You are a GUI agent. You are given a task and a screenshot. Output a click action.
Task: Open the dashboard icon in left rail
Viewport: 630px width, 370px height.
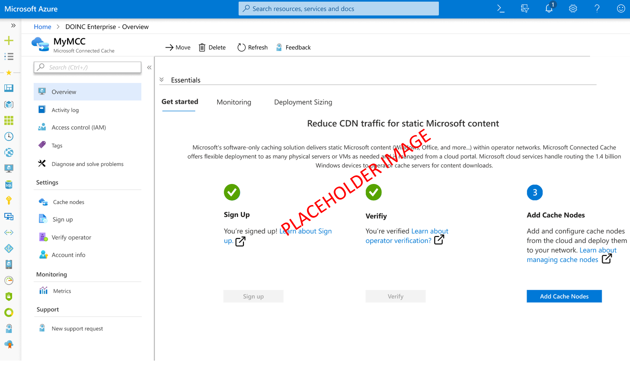tap(9, 88)
